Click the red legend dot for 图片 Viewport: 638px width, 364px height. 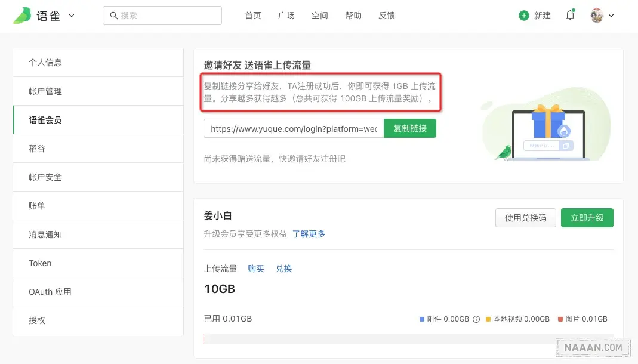click(559, 319)
